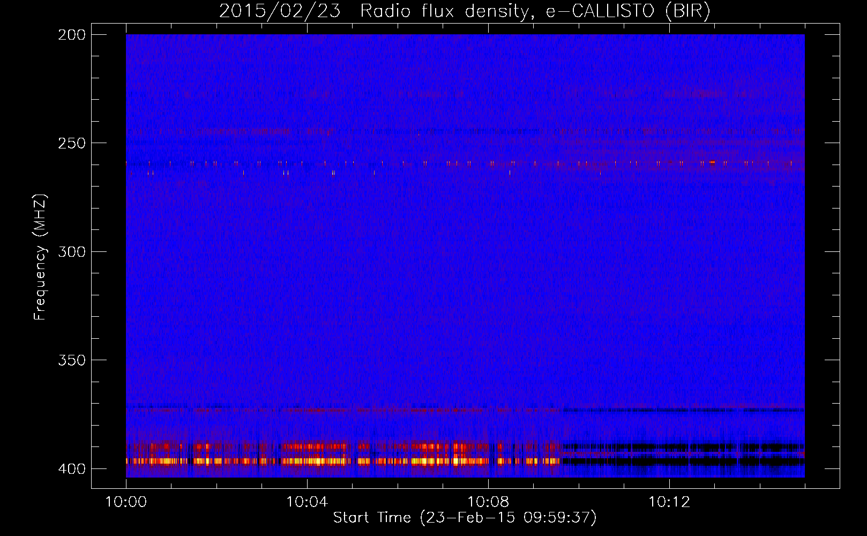Select the 350 frequency tick label
This screenshot has height=536, width=867.
(71, 360)
